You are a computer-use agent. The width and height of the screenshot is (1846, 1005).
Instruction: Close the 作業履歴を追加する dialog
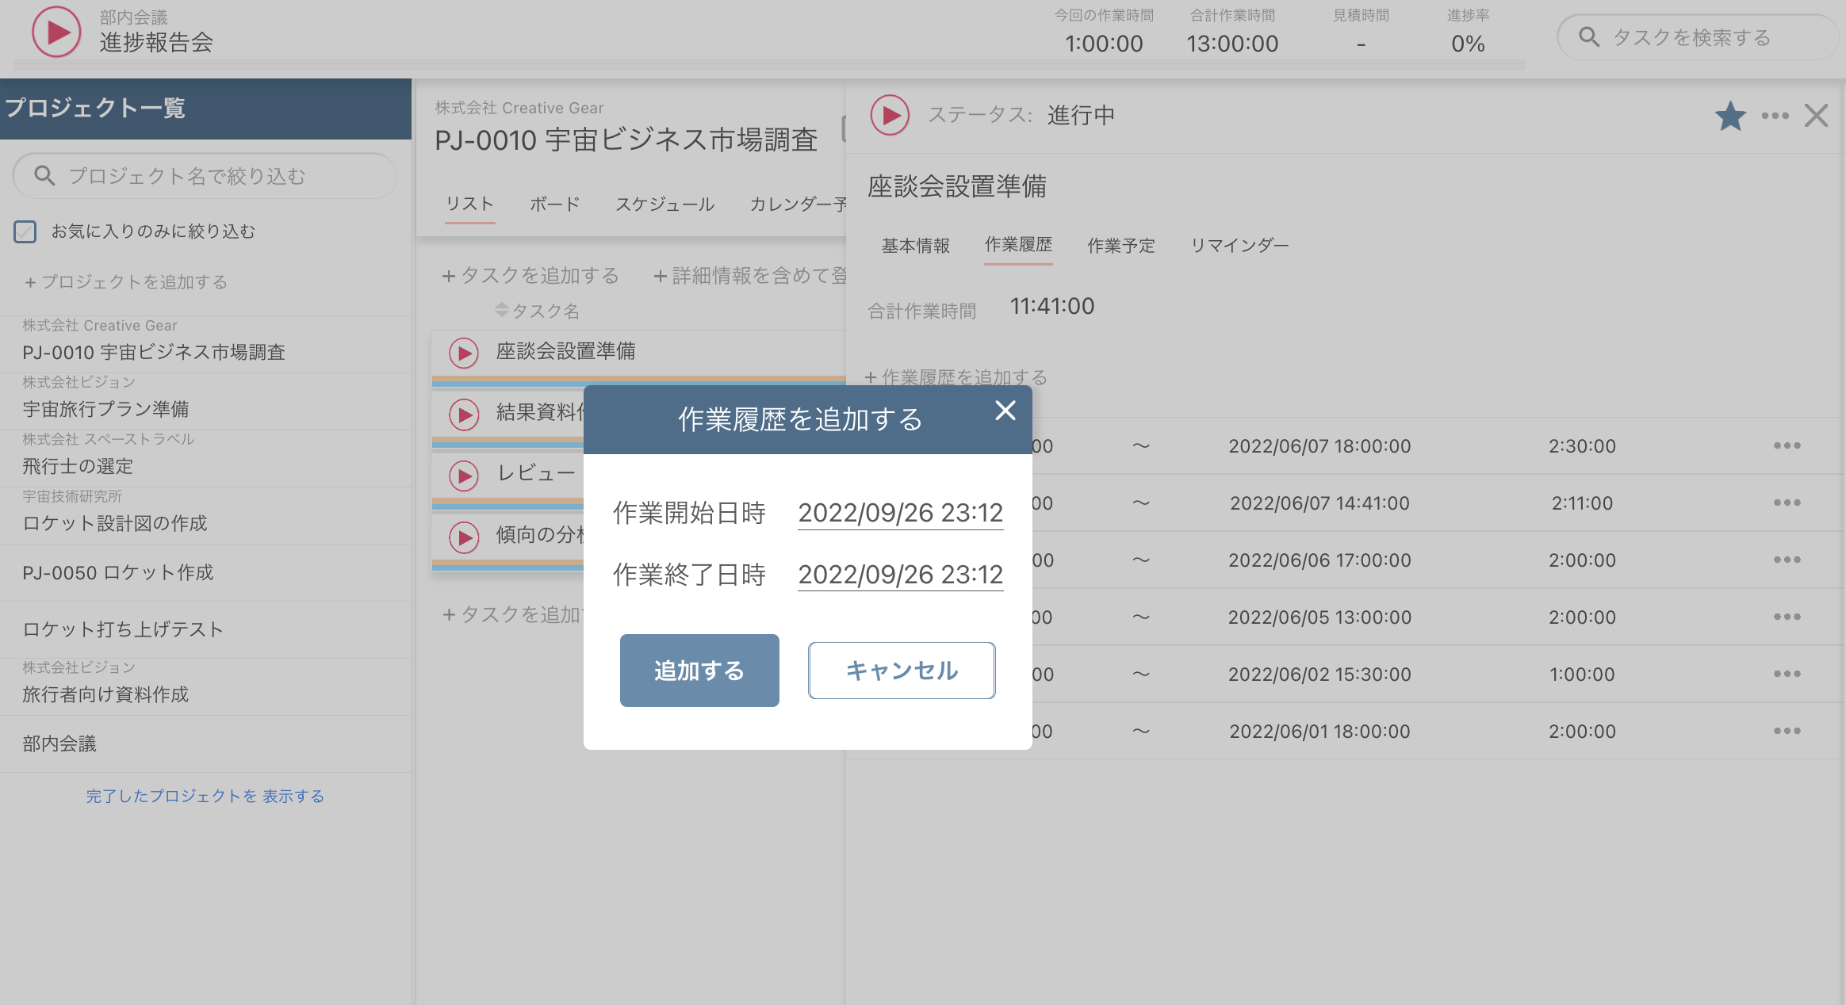[x=1005, y=411]
